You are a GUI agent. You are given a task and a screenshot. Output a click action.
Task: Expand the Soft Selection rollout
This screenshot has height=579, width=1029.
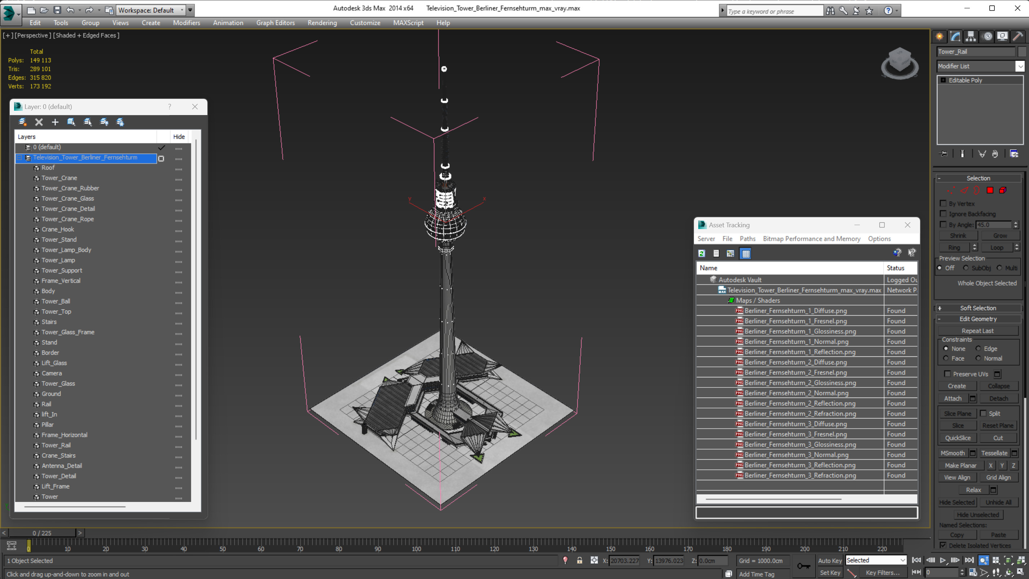978,308
